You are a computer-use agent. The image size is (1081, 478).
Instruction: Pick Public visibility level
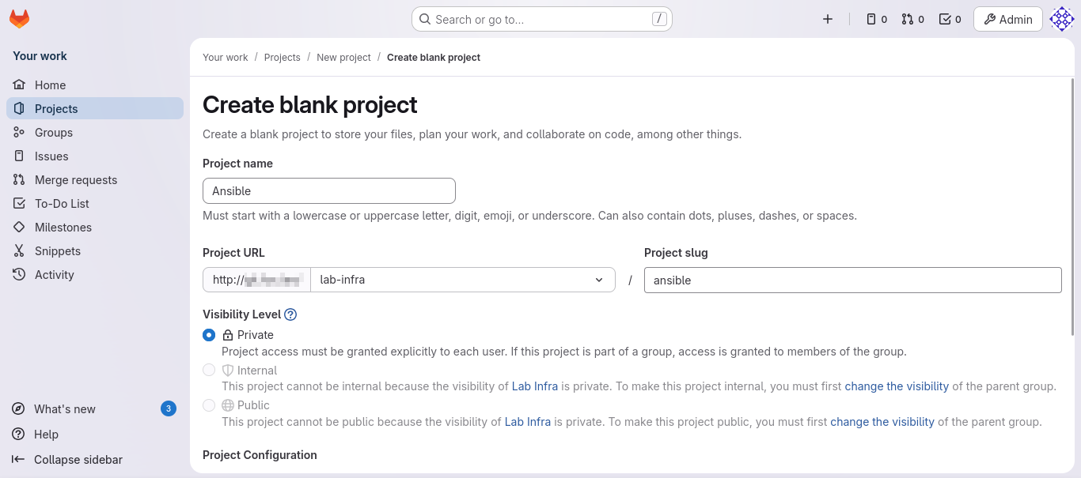coord(208,405)
